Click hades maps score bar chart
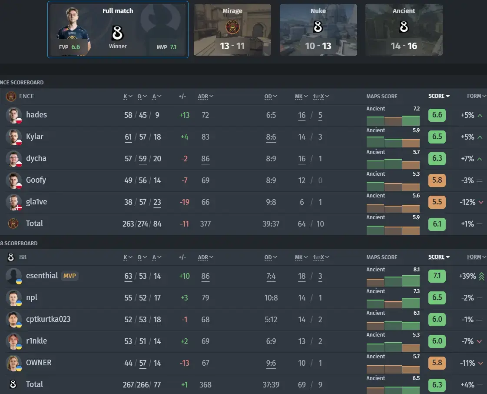 (x=393, y=120)
